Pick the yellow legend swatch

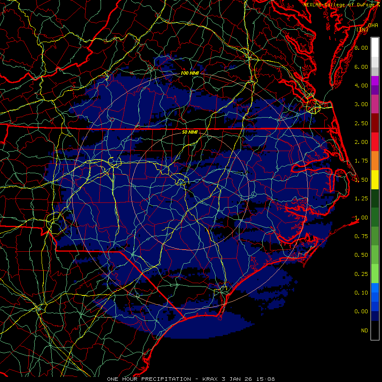coord(375,180)
